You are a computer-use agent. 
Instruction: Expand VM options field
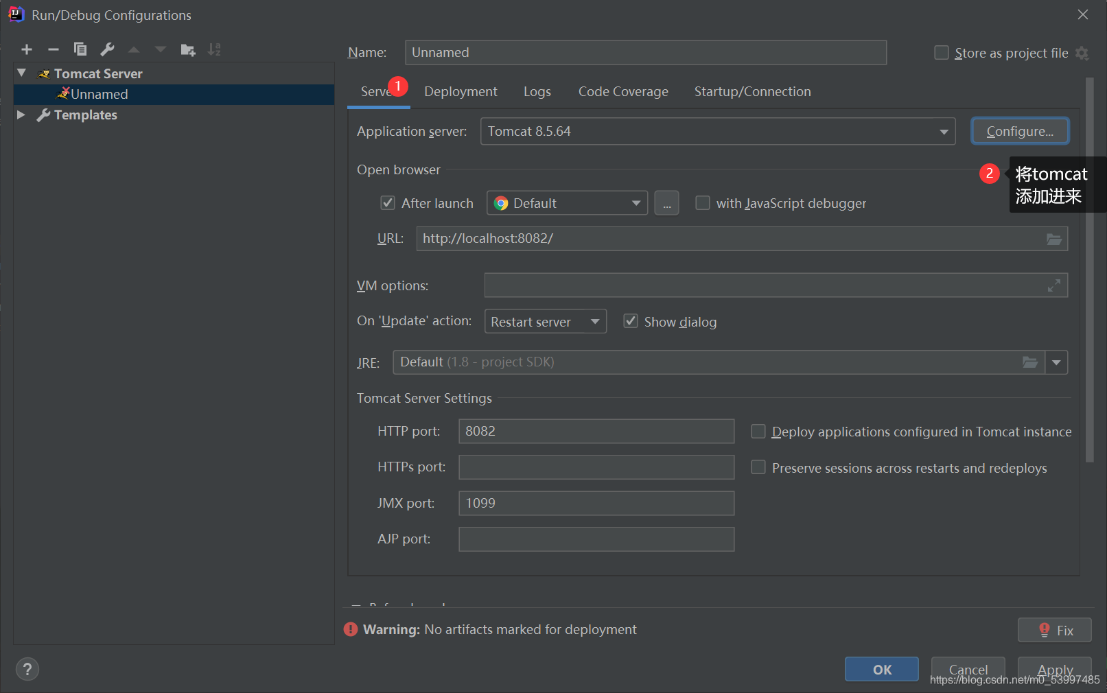pyautogui.click(x=1054, y=285)
